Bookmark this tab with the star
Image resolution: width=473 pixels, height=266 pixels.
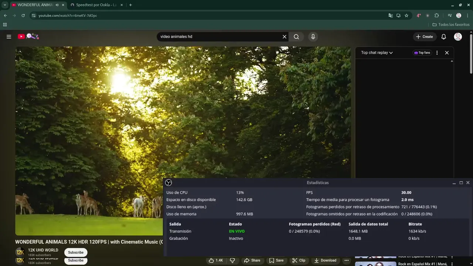click(406, 16)
